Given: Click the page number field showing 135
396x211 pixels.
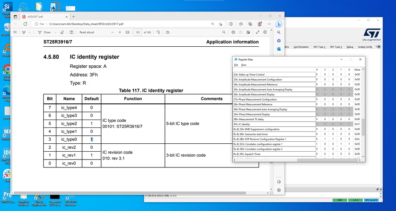Looking at the screenshot, I should tap(138, 32).
